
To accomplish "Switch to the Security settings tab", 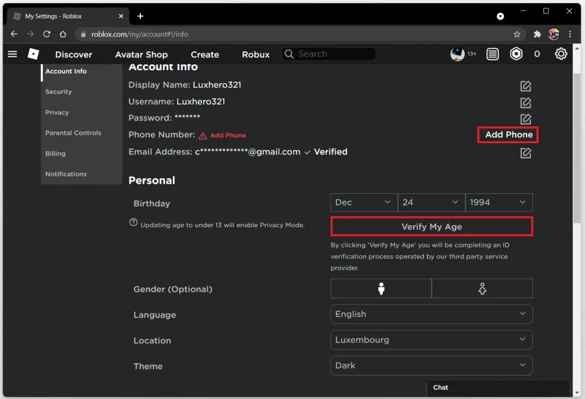I will point(58,92).
